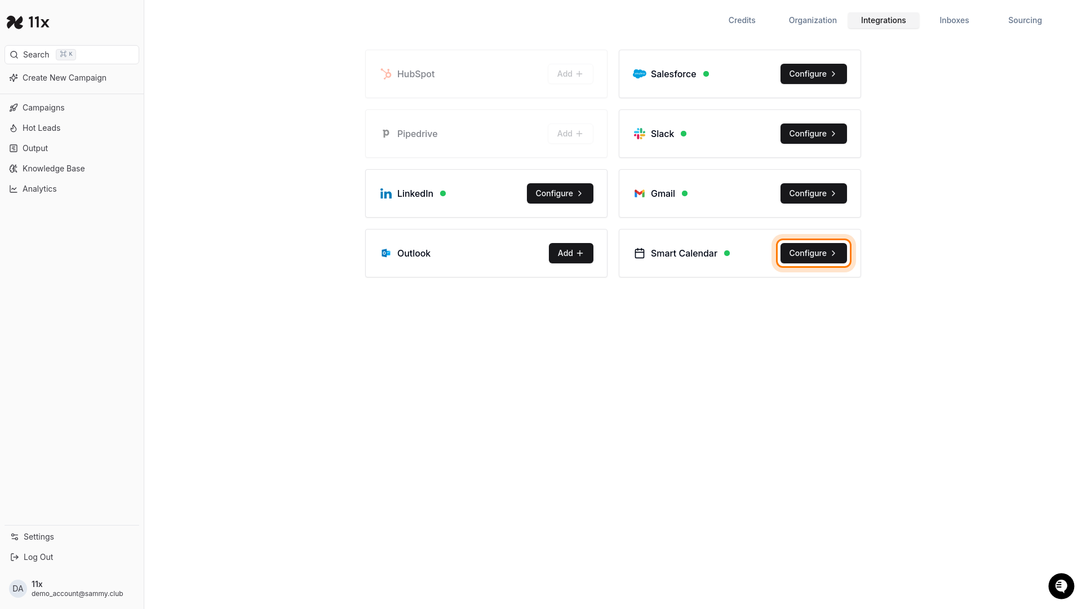Click the Slack logo icon

(640, 134)
